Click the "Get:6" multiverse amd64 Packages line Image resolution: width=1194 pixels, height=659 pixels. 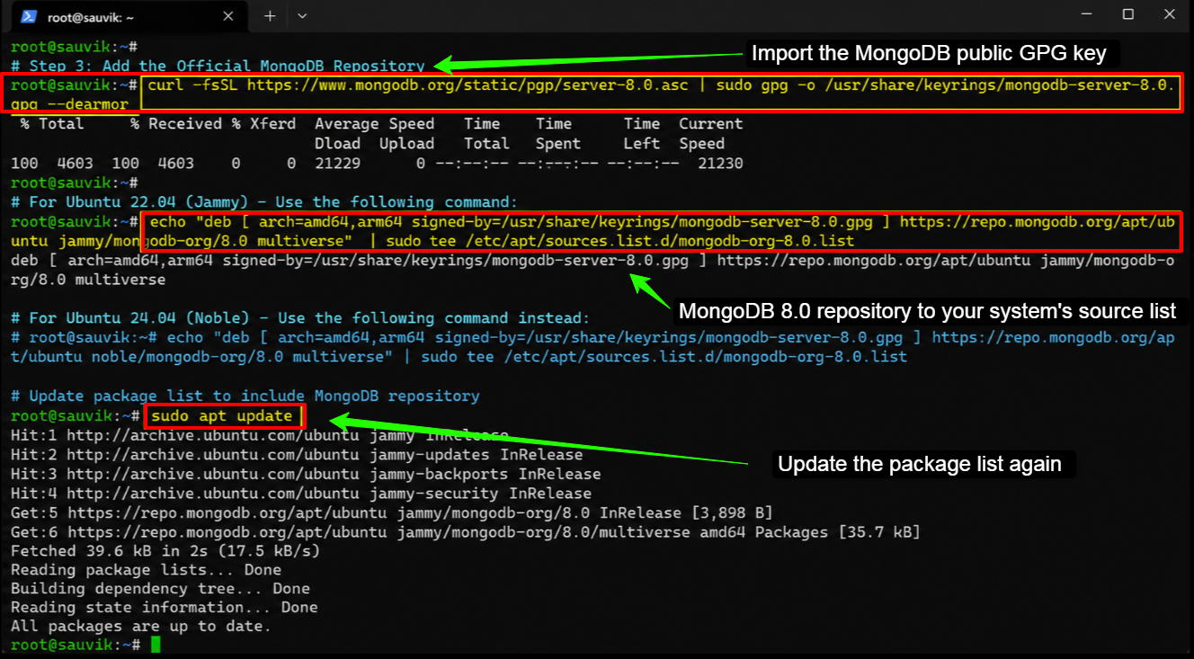466,532
